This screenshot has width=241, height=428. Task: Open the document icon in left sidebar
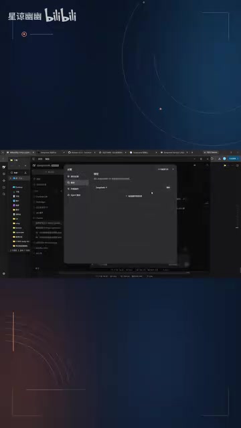click(x=4, y=187)
